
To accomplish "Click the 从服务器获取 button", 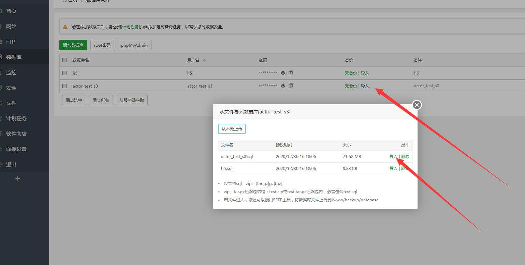I will (132, 100).
